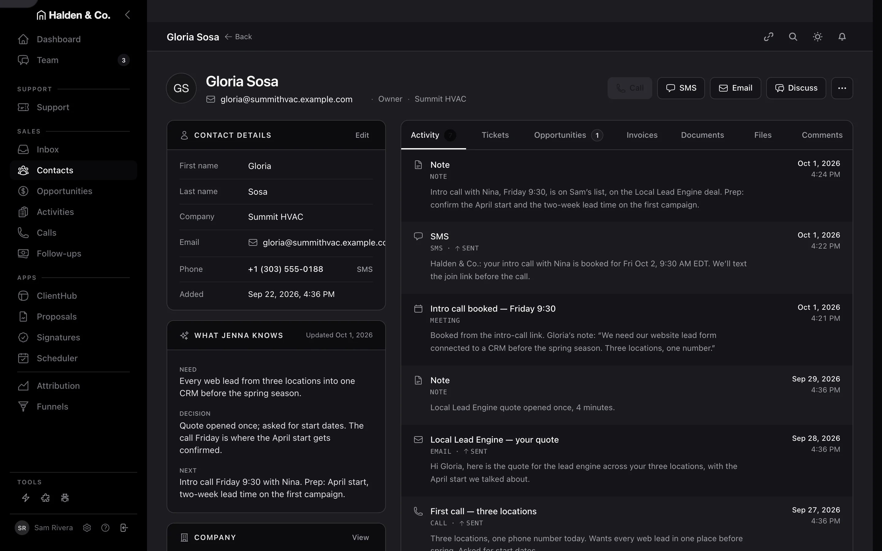Toggle light theme sun icon

(817, 37)
